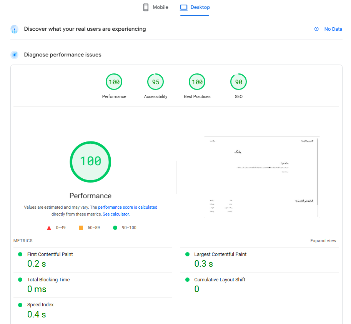Select the Desktop tab

195,7
